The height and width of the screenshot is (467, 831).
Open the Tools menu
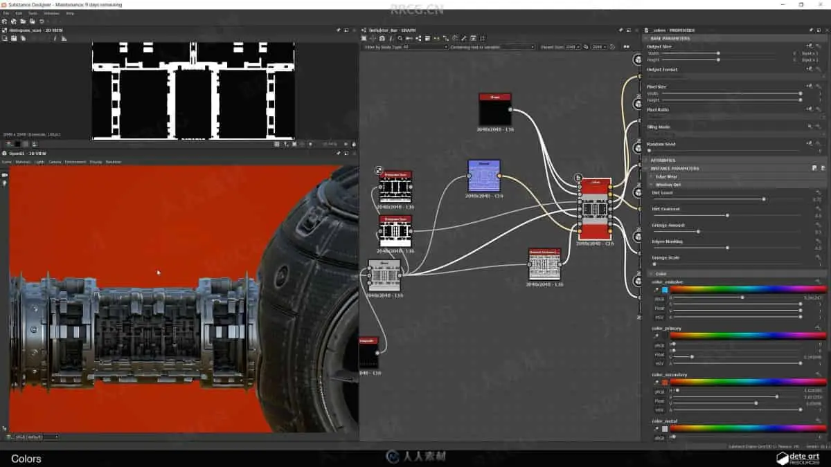(x=33, y=13)
